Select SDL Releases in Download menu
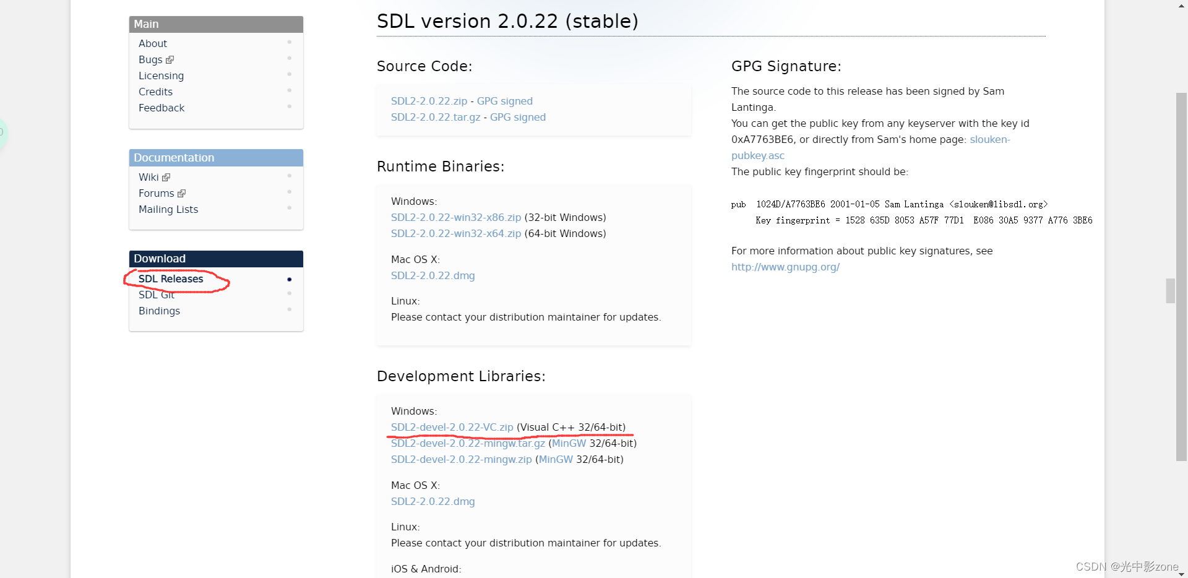 click(171, 279)
